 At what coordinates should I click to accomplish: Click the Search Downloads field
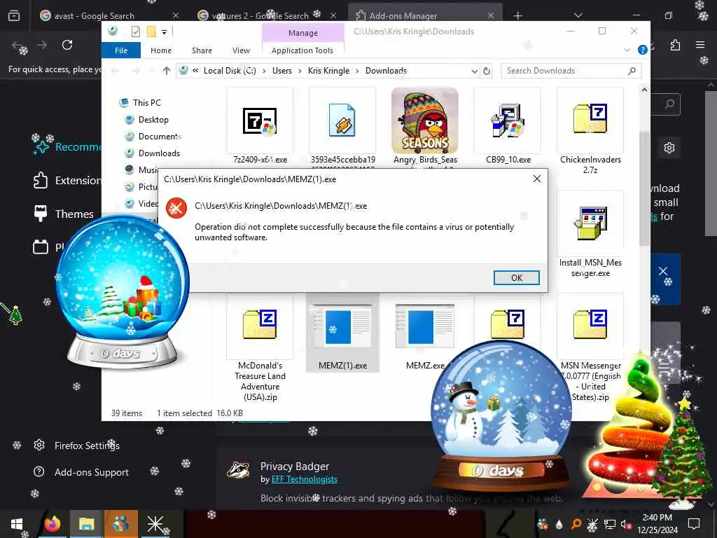click(x=571, y=71)
